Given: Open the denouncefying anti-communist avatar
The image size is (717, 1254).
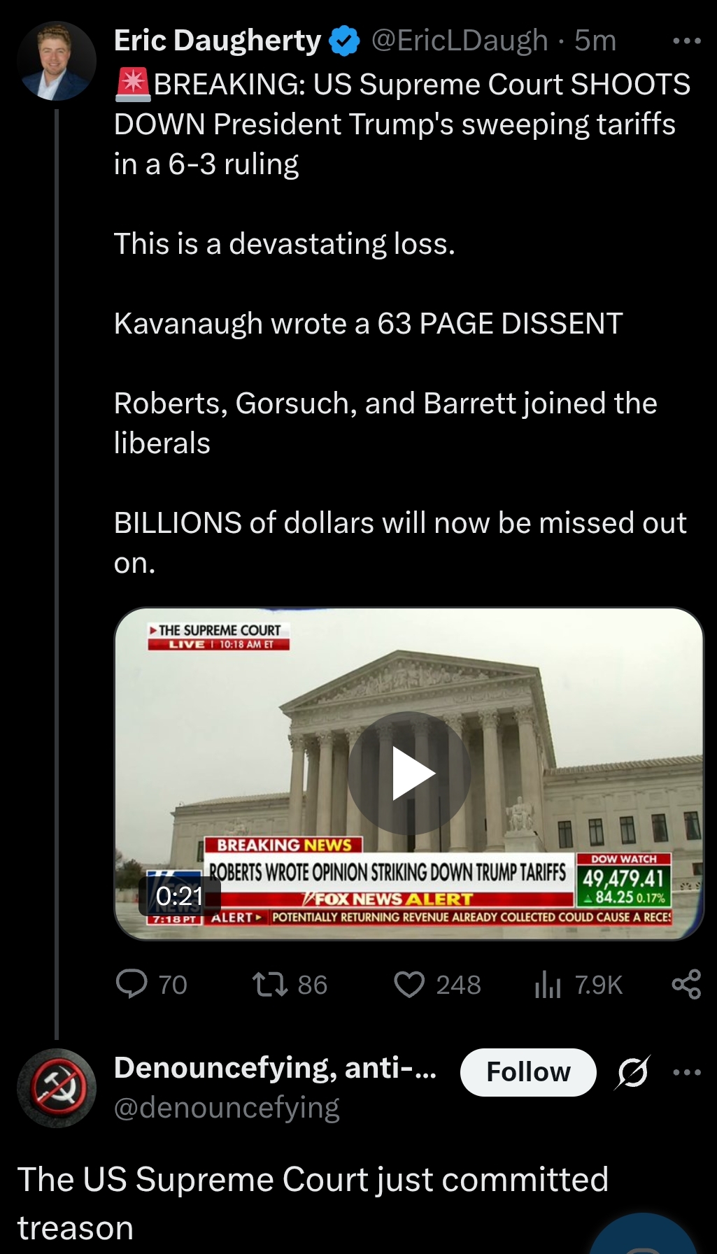Looking at the screenshot, I should 57,1088.
